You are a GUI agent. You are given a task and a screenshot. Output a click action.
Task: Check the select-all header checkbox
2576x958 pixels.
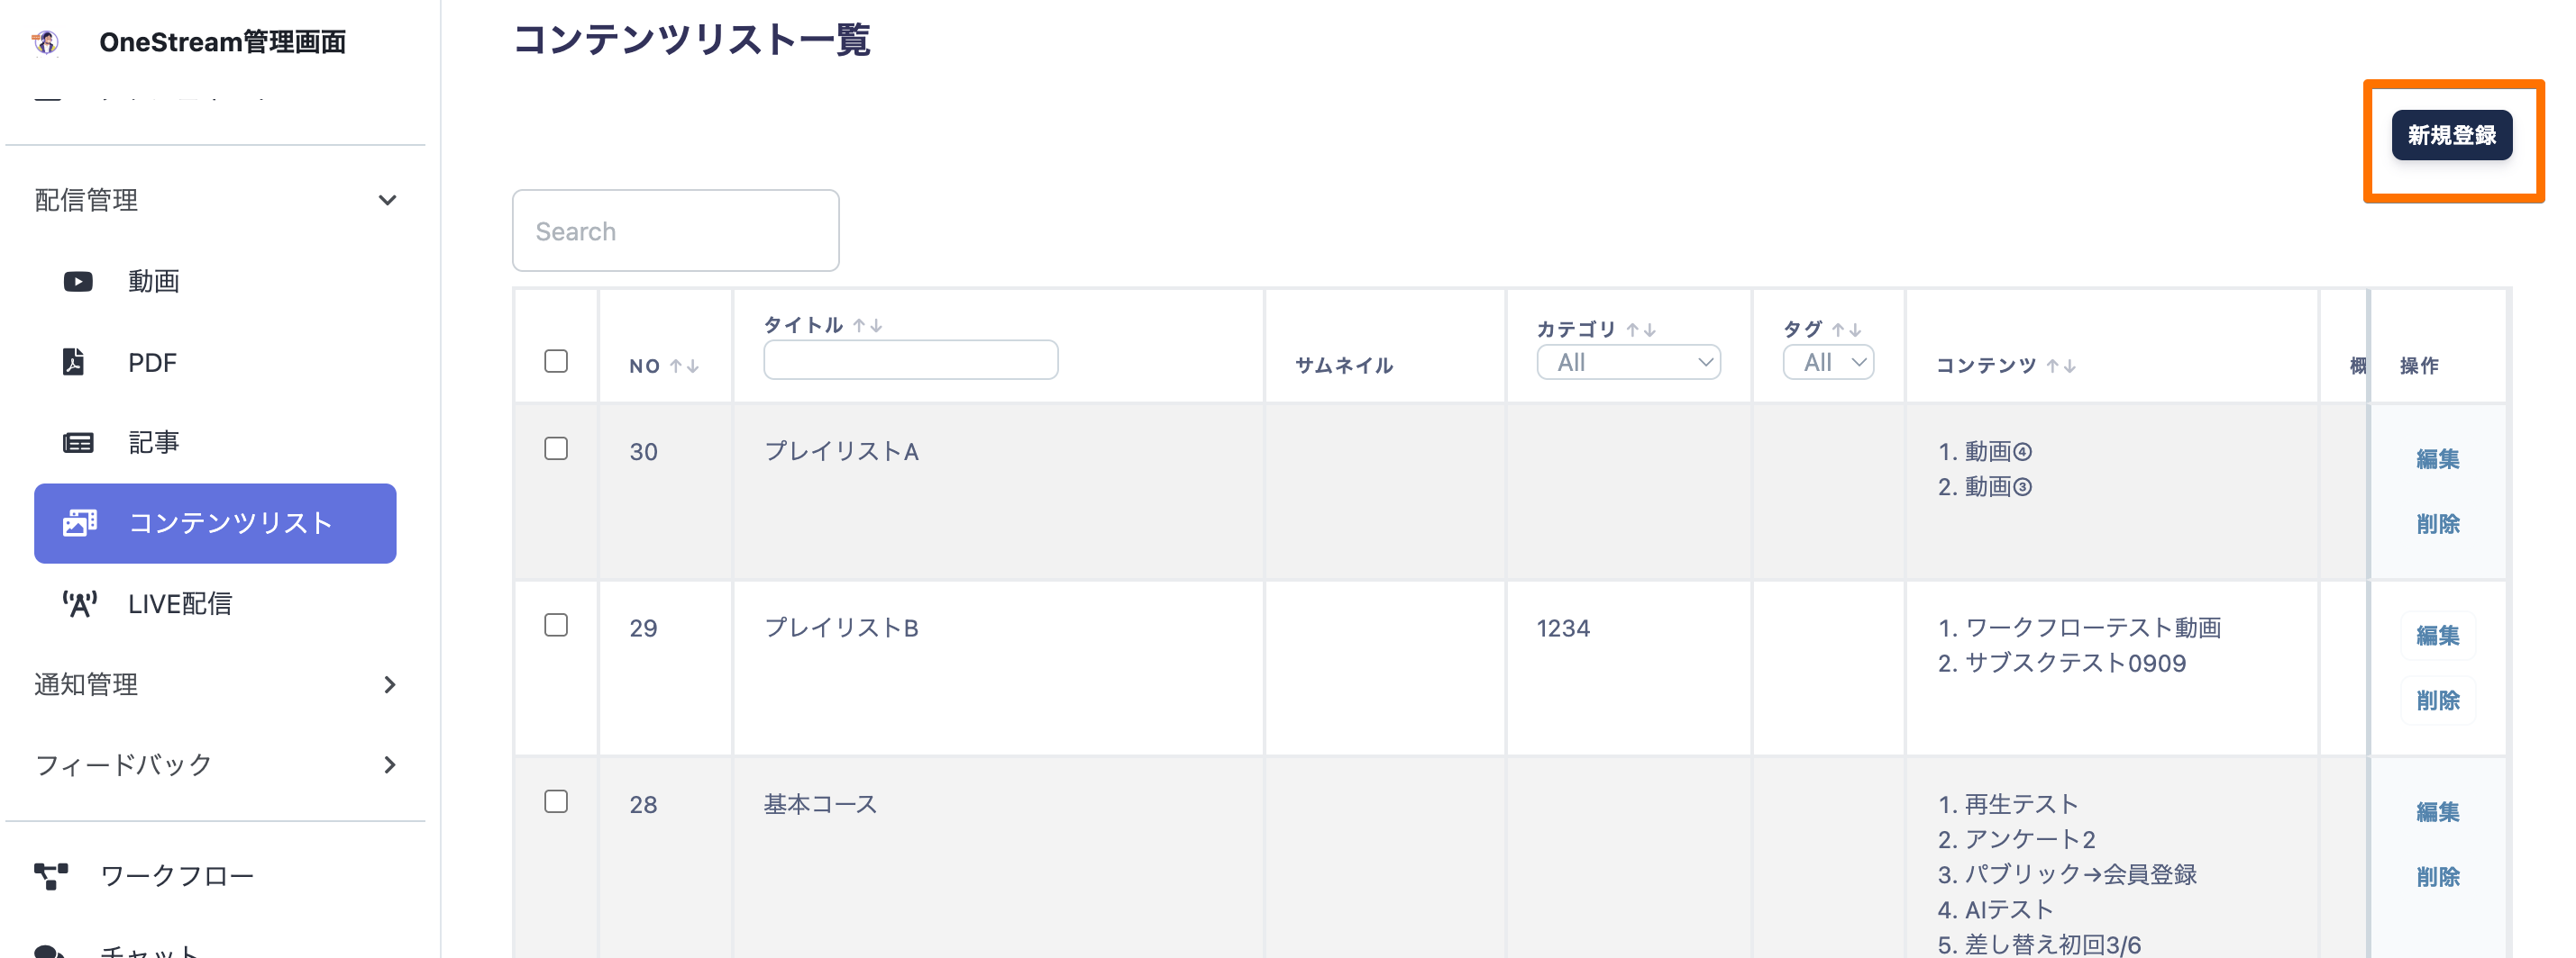pyautogui.click(x=556, y=361)
